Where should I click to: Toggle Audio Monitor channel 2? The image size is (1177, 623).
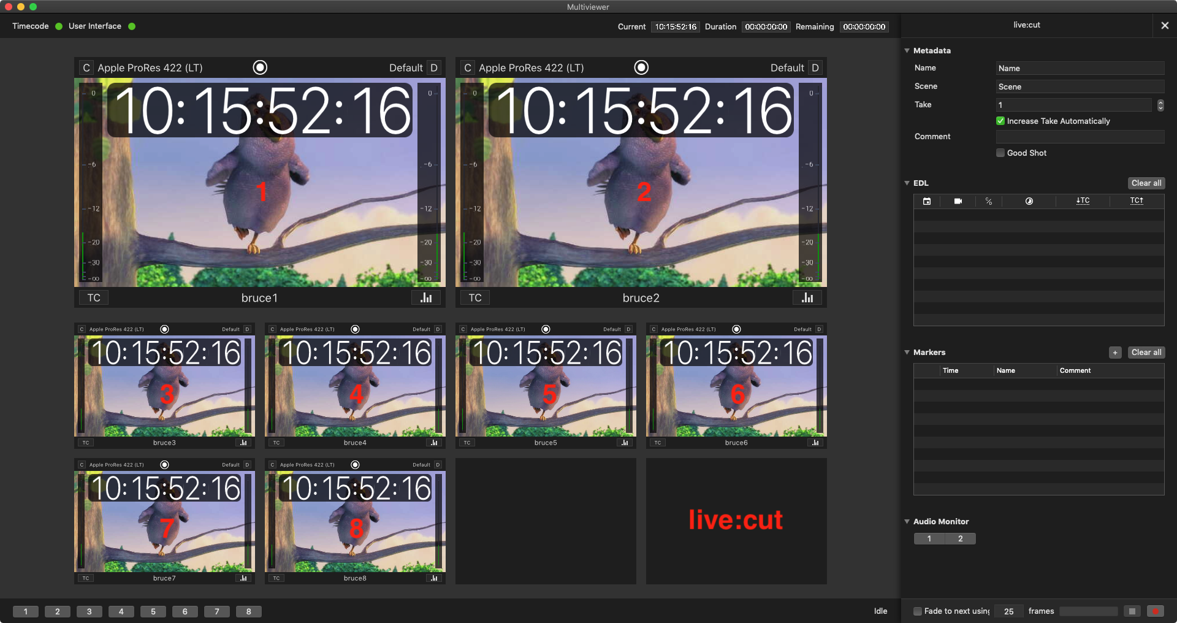(961, 538)
